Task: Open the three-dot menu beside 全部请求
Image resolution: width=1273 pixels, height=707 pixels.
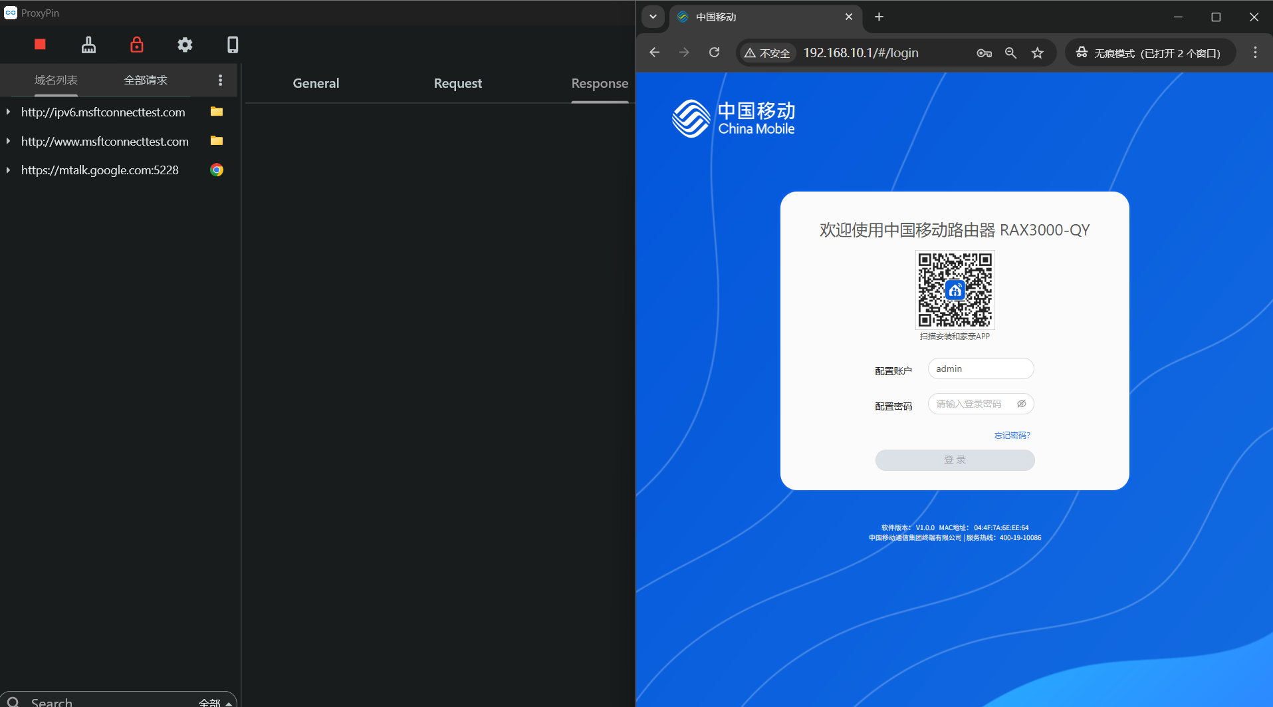Action: click(220, 80)
